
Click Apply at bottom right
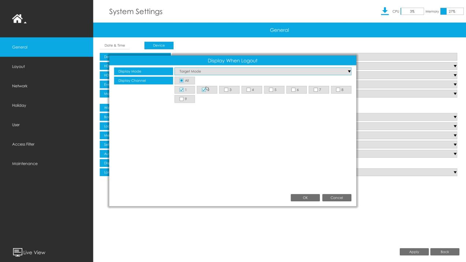pyautogui.click(x=414, y=252)
